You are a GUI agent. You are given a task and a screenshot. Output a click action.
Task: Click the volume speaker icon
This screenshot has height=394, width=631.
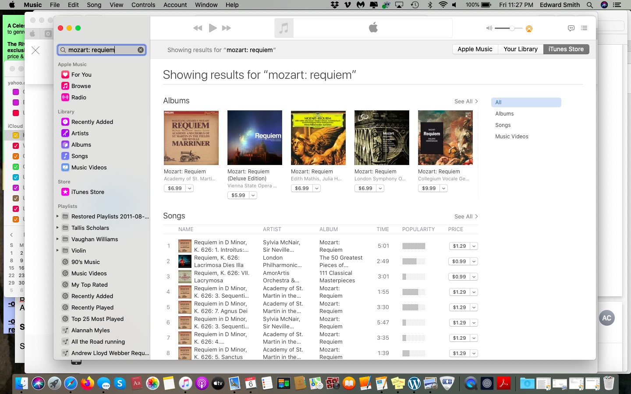click(489, 28)
